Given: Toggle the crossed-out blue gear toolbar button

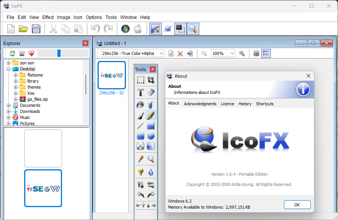Looking at the screenshot, I should click(x=168, y=29).
